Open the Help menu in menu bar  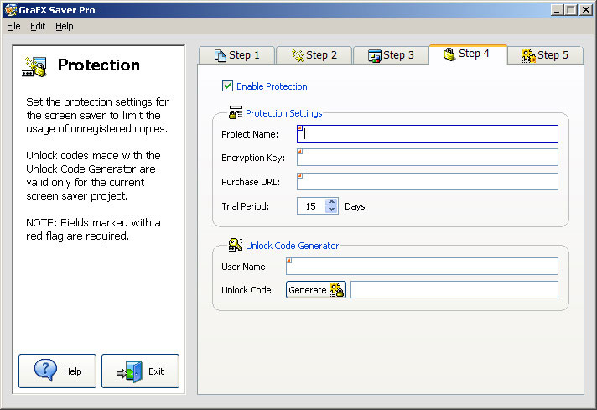[x=65, y=26]
